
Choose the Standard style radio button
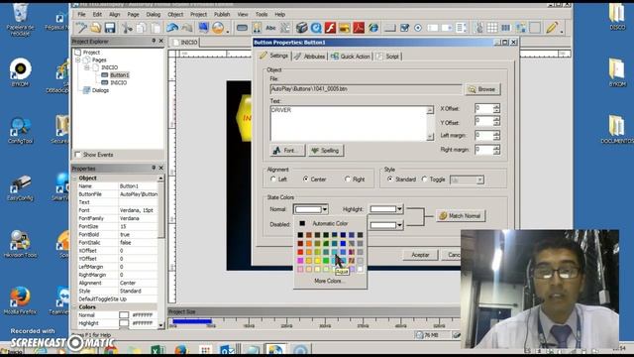pos(389,178)
